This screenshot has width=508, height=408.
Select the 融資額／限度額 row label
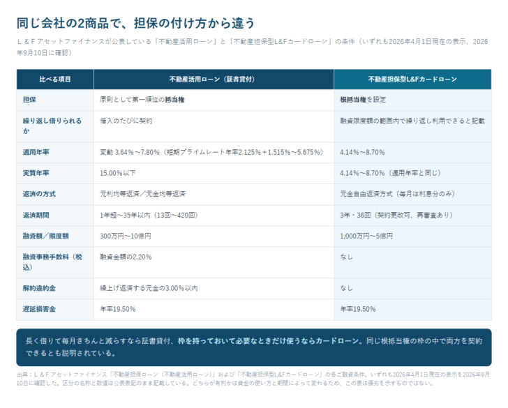click(x=55, y=236)
